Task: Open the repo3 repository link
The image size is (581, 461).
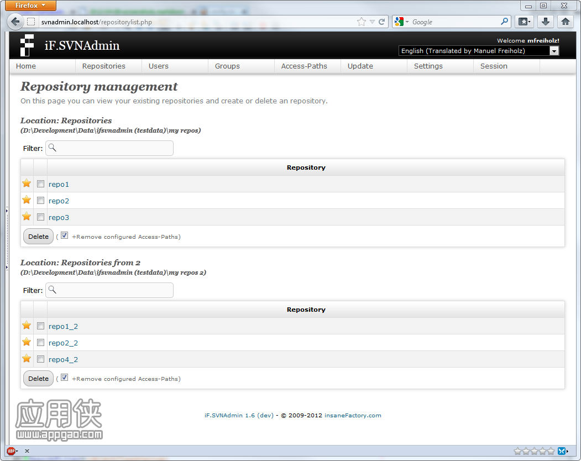Action: (59, 218)
